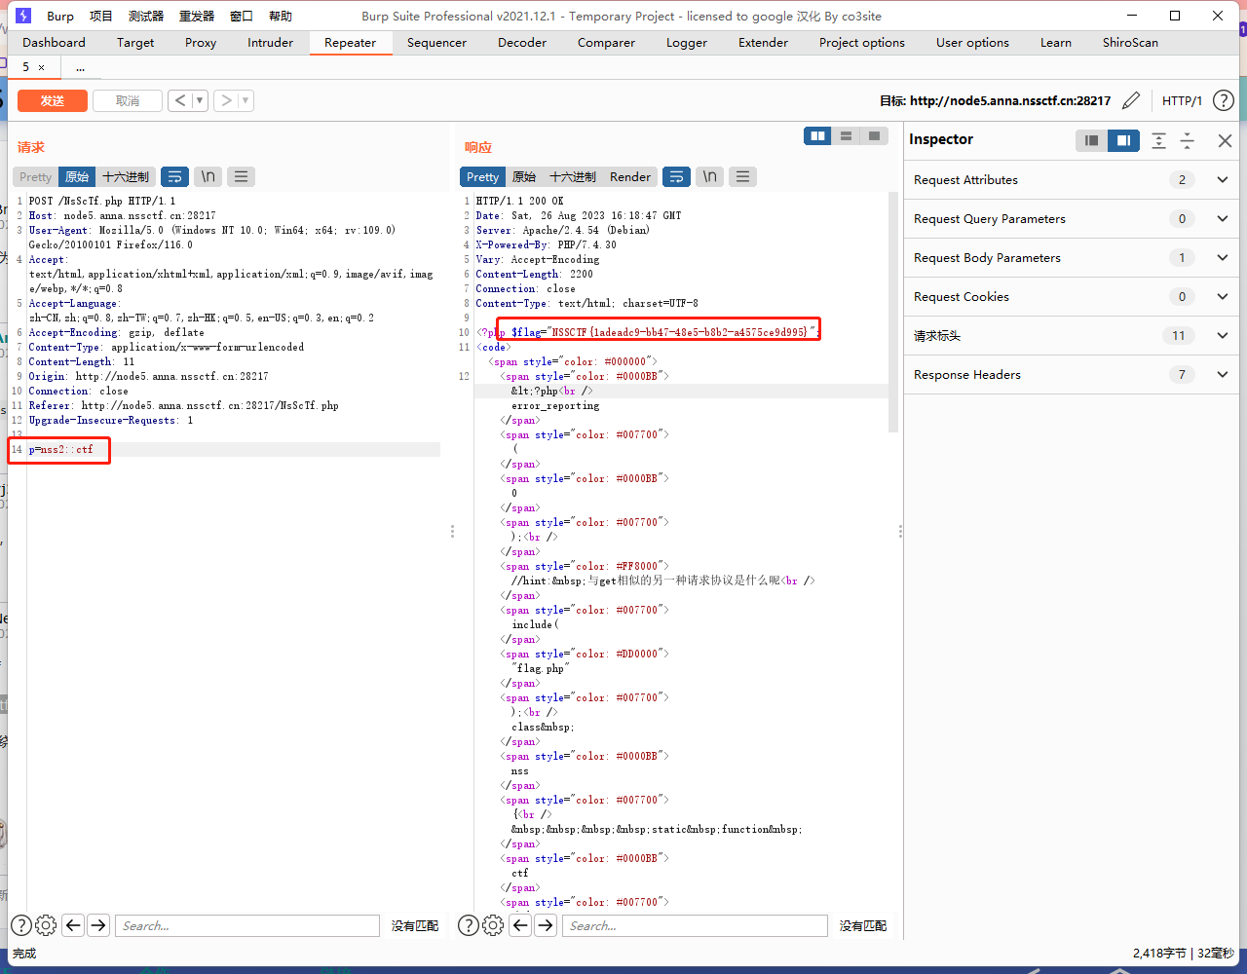The image size is (1247, 974).
Task: Click request body line p=nss2::ctf
Action: click(x=61, y=449)
